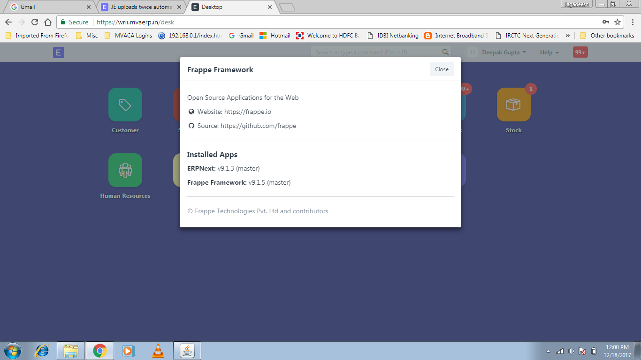This screenshot has height=360, width=641.
Task: Open a new browser tab
Action: 287,7
